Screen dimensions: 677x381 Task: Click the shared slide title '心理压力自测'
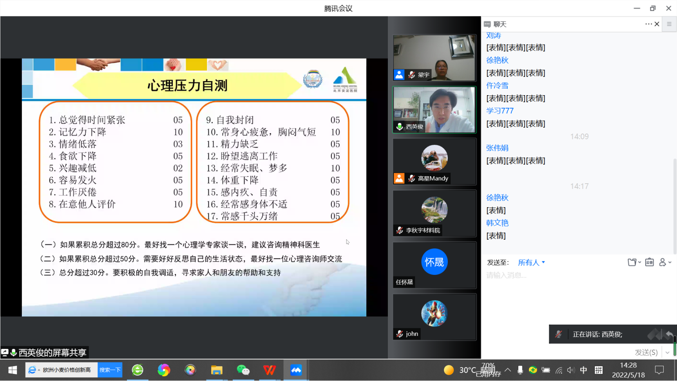187,85
